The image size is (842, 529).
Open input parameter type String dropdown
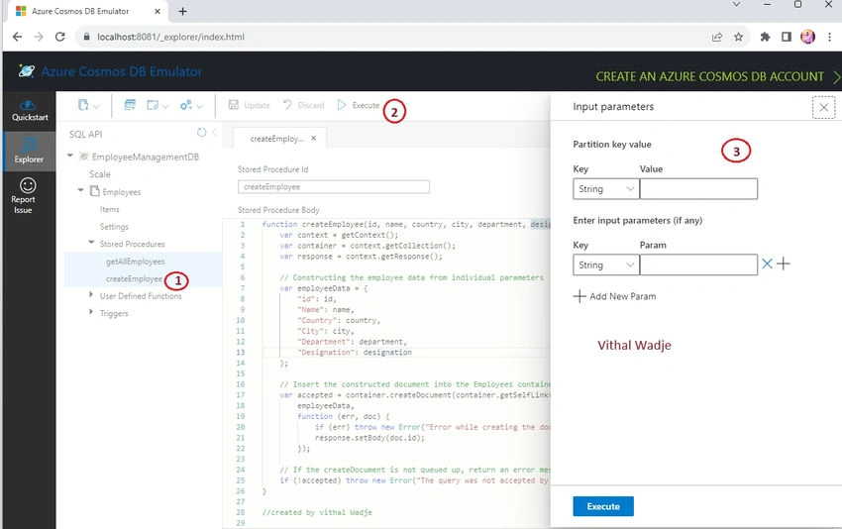tap(605, 265)
